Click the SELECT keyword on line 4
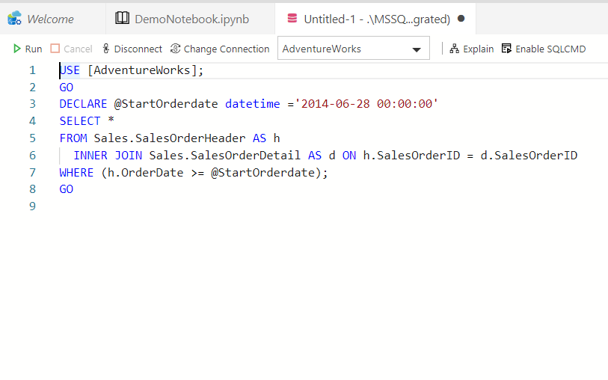608x380 pixels. click(x=80, y=121)
